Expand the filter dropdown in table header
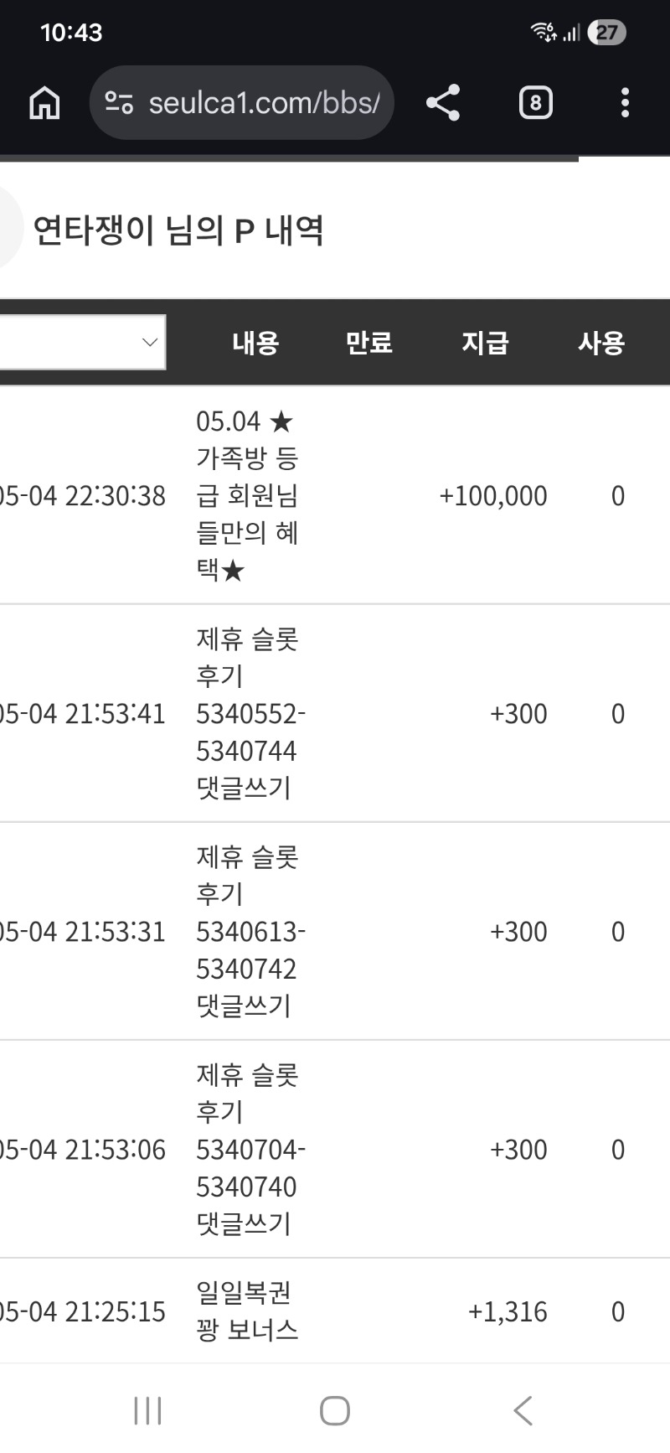 coord(83,342)
